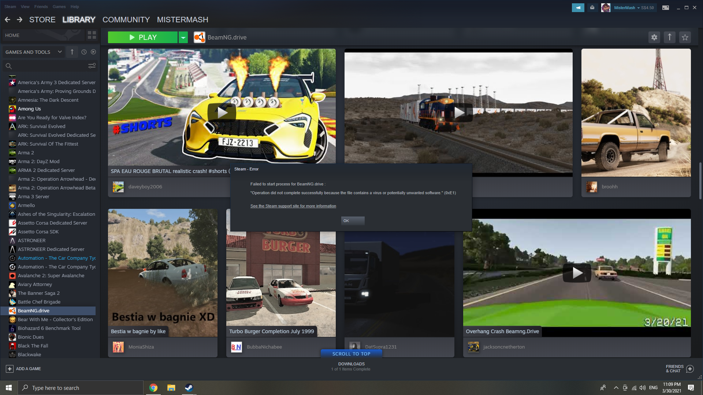Viewport: 703px width, 395px height.
Task: Play the SPA EAU ROUGE crash video
Action: (222, 112)
